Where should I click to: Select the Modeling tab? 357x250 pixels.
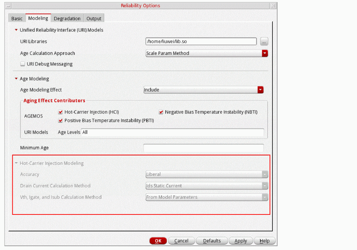[38, 18]
